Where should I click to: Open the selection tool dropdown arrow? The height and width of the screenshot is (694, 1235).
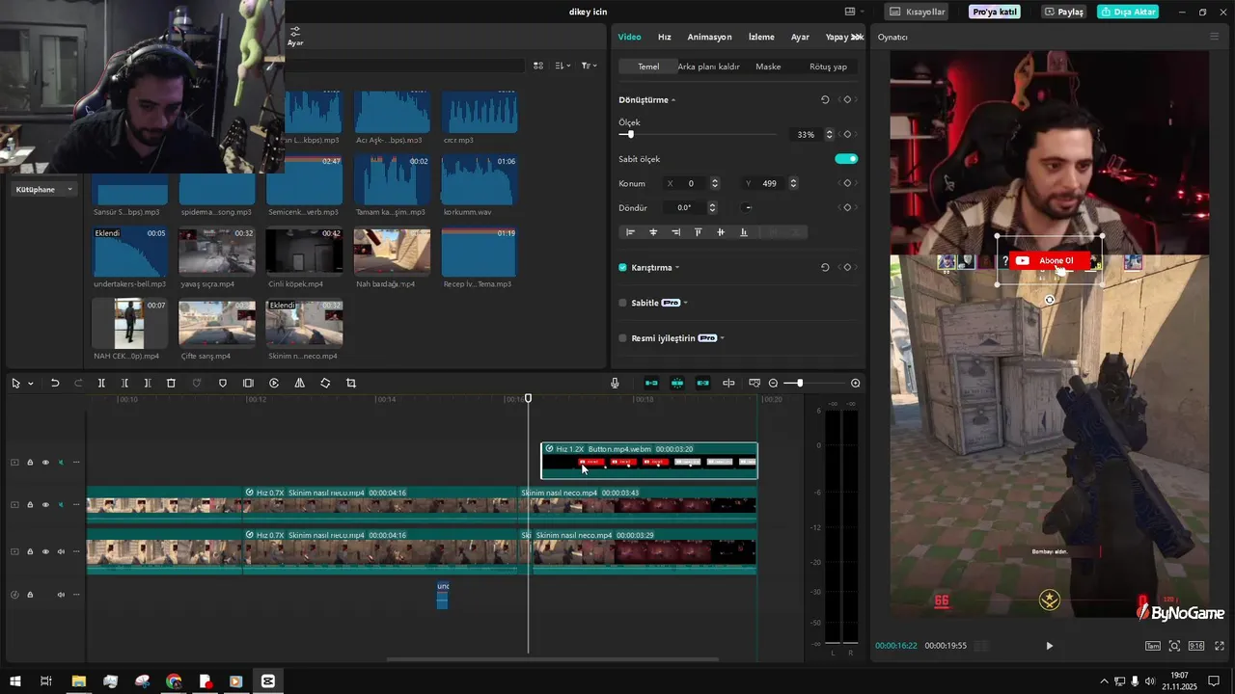(x=31, y=384)
